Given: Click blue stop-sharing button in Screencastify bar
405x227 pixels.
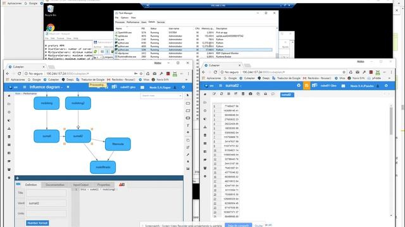Looking at the screenshot, I should click(238, 225).
